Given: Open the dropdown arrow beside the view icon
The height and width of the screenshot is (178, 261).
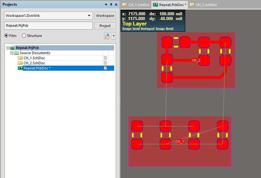Looking at the screenshot, I should (114, 36).
